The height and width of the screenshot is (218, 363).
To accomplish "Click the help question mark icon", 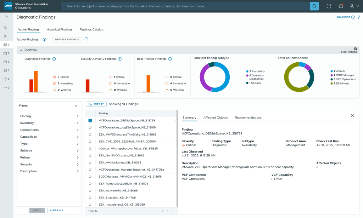I will (359, 17).
